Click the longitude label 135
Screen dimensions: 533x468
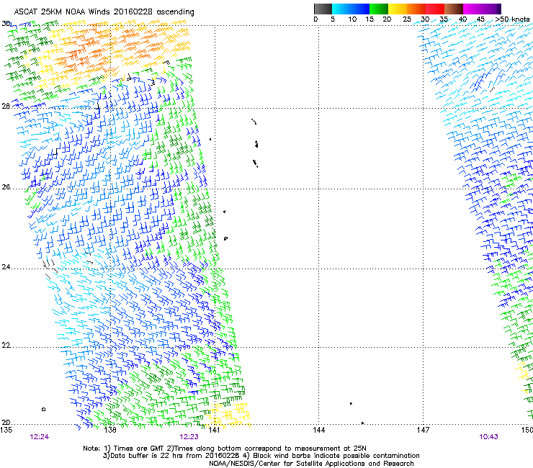pyautogui.click(x=6, y=430)
